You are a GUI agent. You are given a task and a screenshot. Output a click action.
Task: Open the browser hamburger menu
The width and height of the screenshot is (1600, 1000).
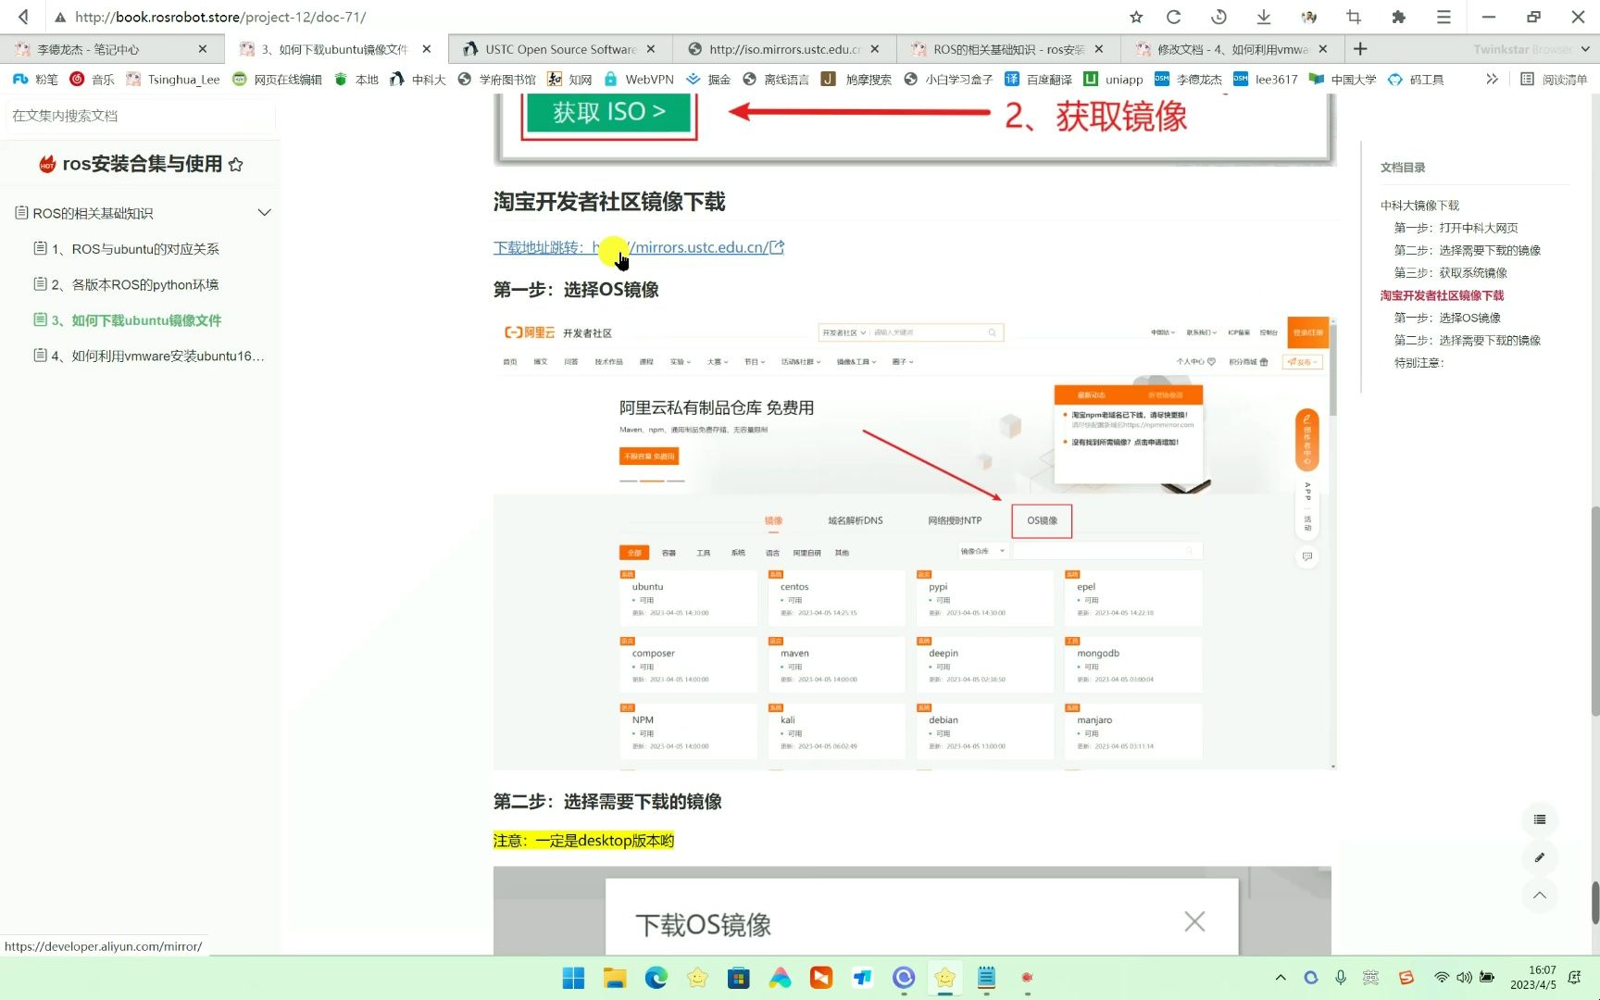(1444, 17)
